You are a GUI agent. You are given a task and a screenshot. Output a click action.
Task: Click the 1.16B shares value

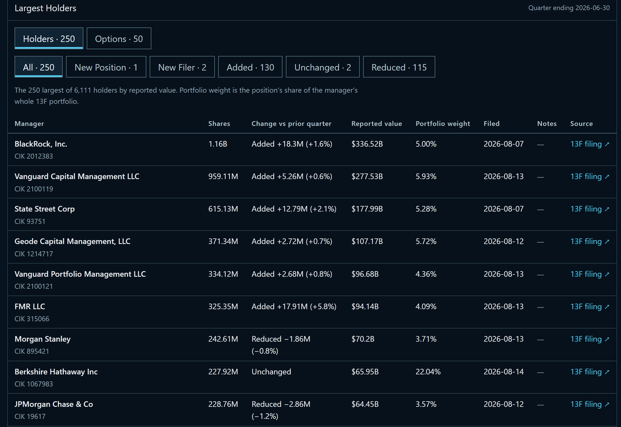point(217,144)
